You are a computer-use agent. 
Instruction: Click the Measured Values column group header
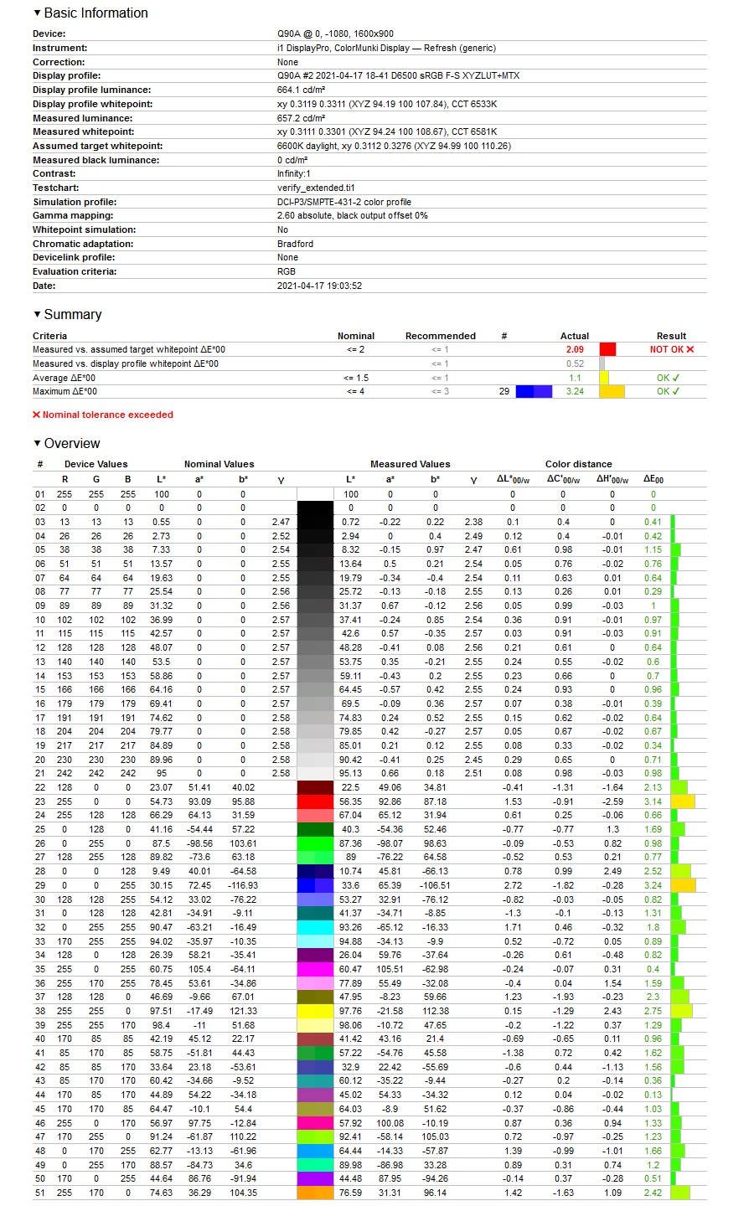pyautogui.click(x=411, y=464)
